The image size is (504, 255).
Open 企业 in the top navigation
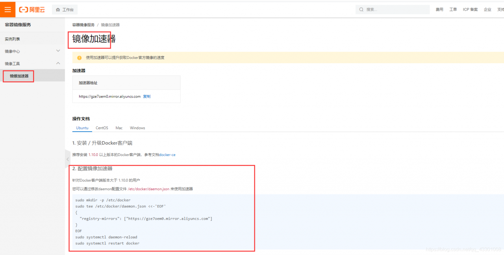click(487, 9)
